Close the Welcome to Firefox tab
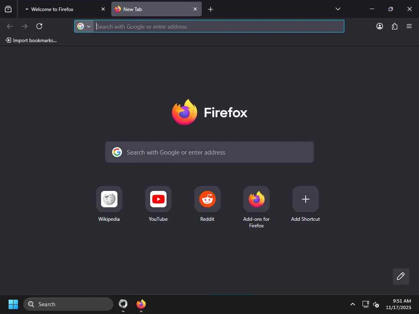This screenshot has width=419, height=314. [x=103, y=9]
